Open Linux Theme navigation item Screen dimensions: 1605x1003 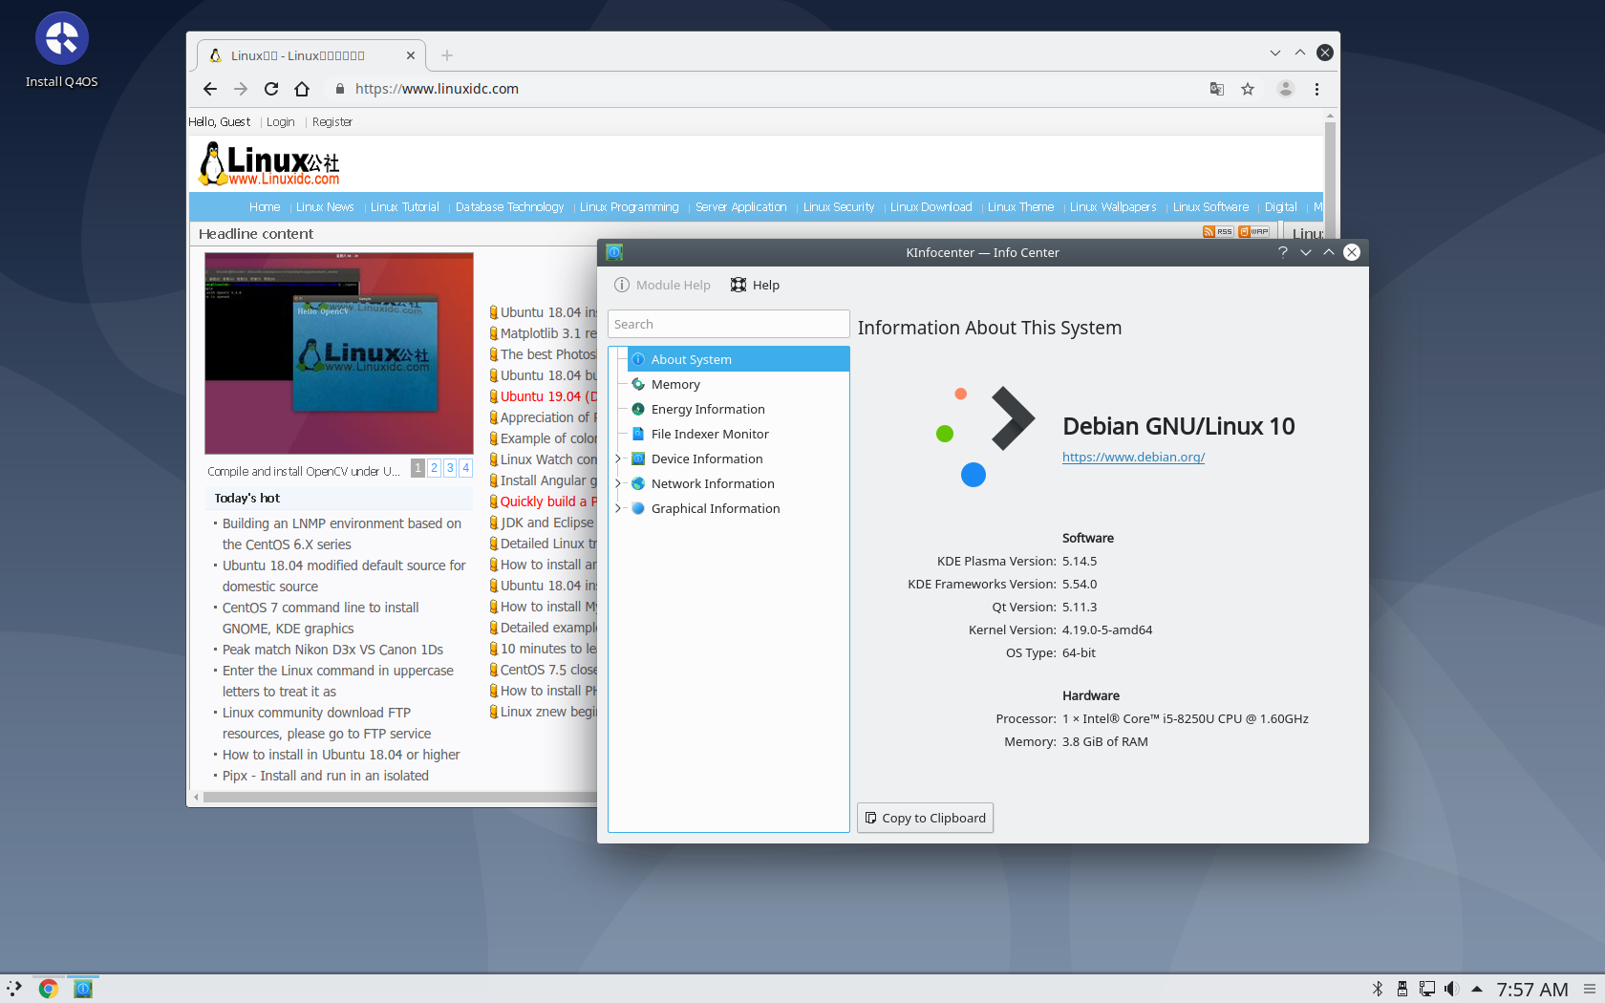[x=1020, y=207]
